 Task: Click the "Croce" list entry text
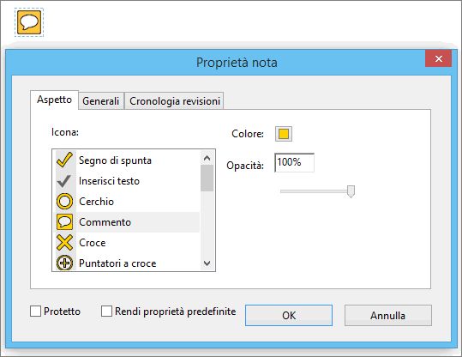[x=93, y=243]
